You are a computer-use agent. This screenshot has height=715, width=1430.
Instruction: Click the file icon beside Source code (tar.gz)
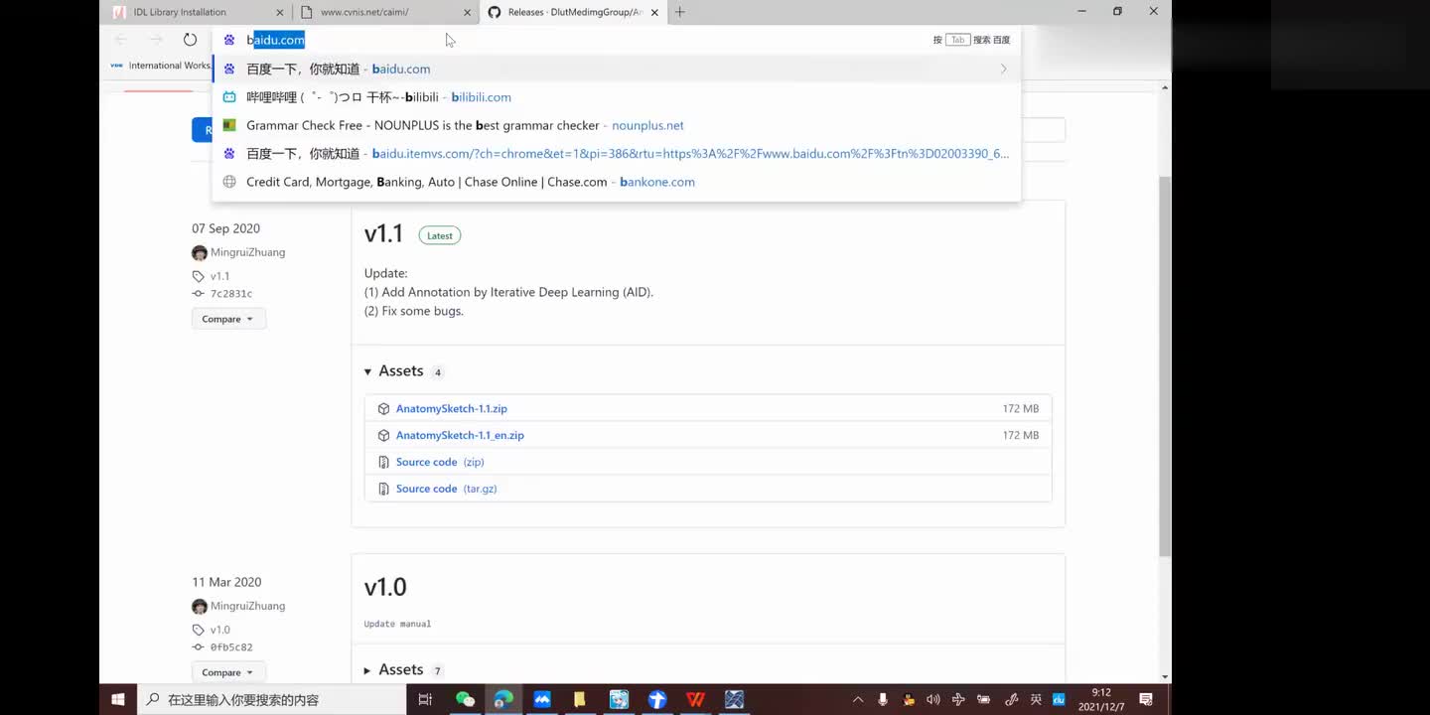(383, 489)
